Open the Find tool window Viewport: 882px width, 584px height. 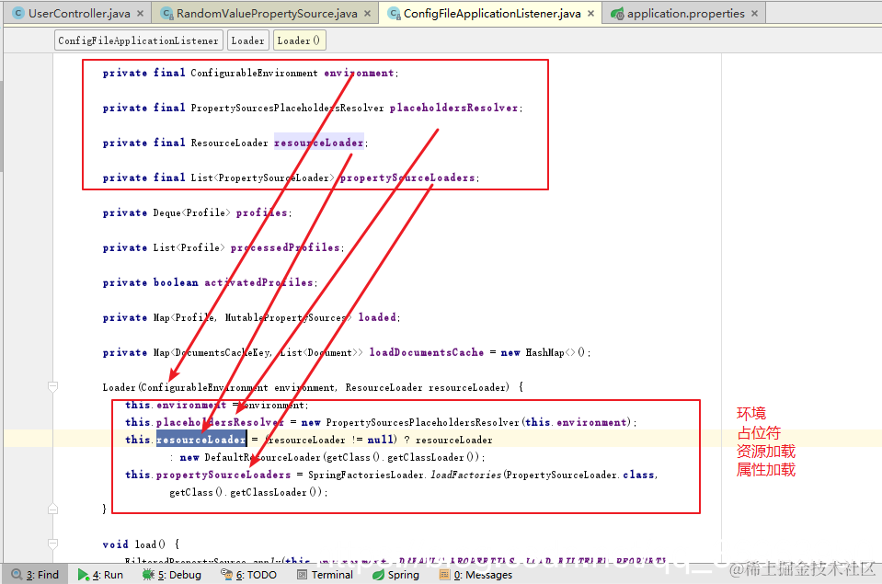35,575
